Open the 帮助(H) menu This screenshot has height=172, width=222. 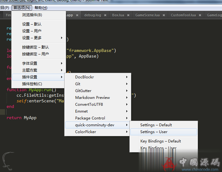(41, 8)
